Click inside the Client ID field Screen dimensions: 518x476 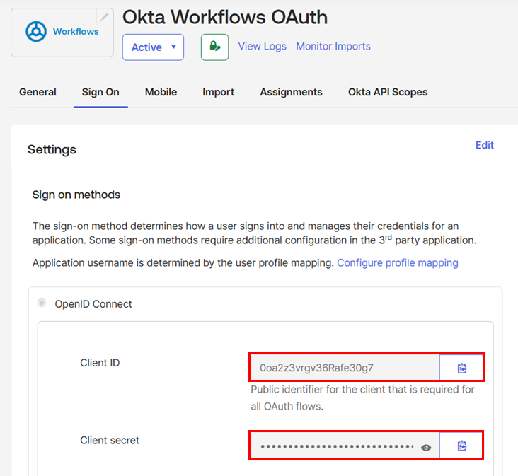click(344, 368)
